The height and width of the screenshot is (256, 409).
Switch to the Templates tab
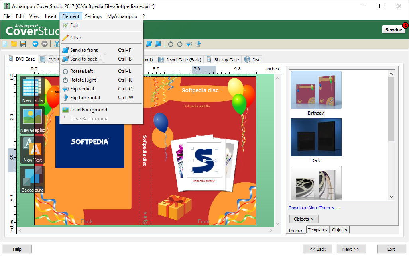317,230
